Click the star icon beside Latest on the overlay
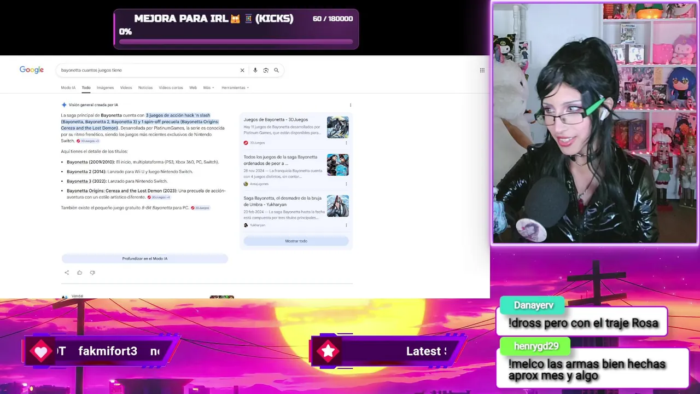 point(328,352)
